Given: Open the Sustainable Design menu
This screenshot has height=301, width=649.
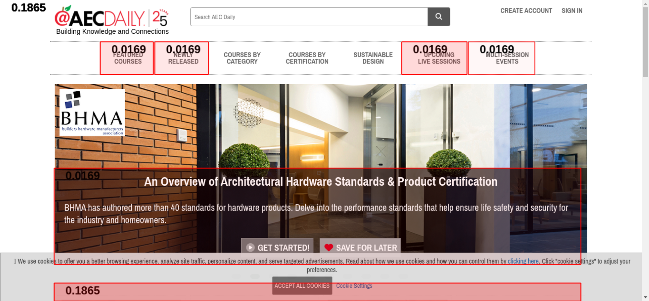Looking at the screenshot, I should tap(373, 58).
